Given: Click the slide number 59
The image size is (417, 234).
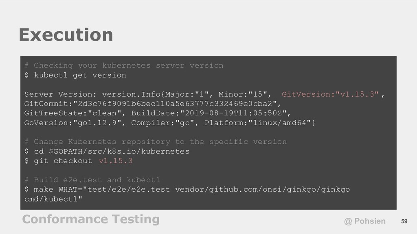Looking at the screenshot, I should (x=404, y=221).
